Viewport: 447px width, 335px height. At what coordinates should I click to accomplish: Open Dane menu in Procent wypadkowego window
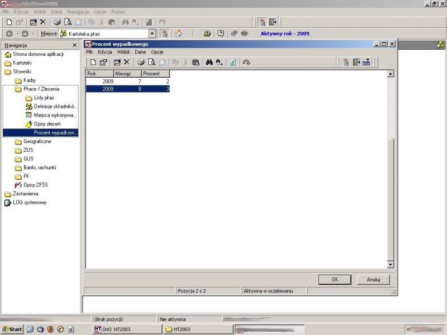coord(140,52)
